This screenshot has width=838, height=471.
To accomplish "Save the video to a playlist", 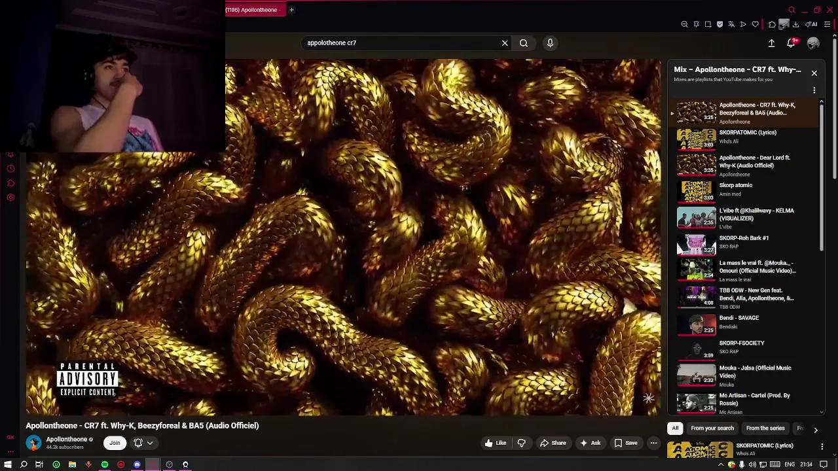I will (626, 443).
